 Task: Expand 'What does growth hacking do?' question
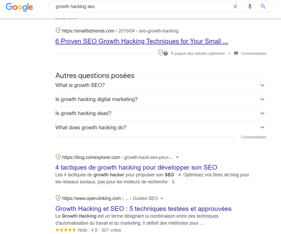(161, 127)
